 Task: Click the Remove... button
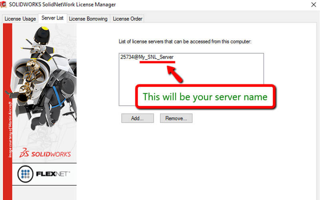176,118
